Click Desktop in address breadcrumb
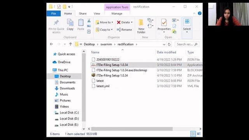The image size is (249, 140). [89, 44]
